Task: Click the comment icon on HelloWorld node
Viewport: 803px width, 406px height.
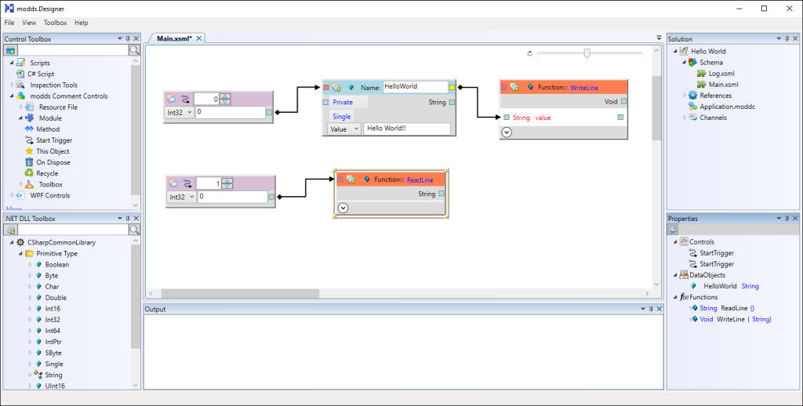Action: click(336, 88)
